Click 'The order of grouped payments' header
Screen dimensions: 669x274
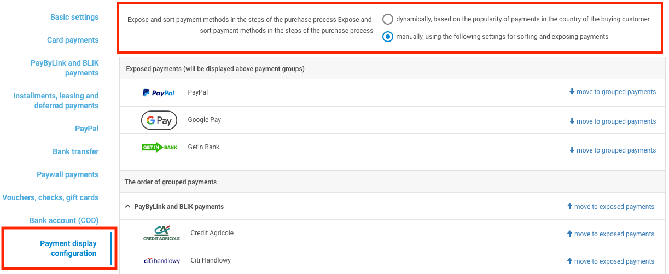pyautogui.click(x=171, y=182)
